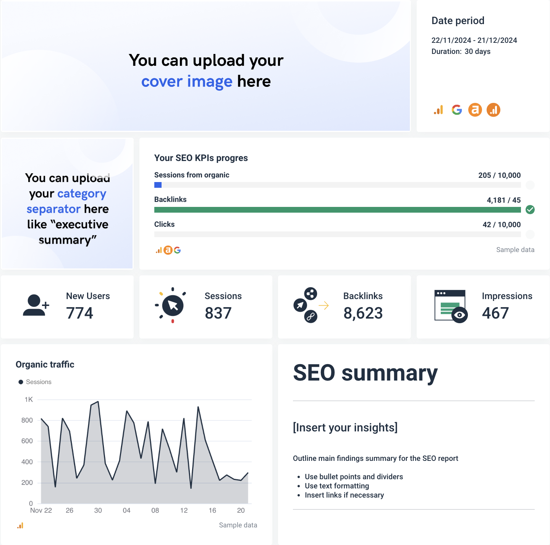Click the empty status circle beside Sessions from organic
The width and height of the screenshot is (550, 545).
tap(530, 185)
